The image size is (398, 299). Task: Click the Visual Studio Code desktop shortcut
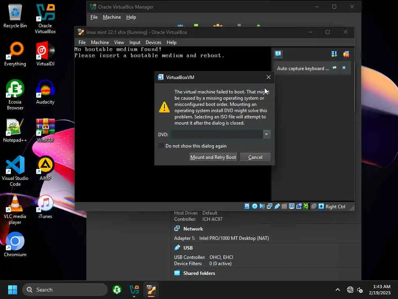point(15,171)
